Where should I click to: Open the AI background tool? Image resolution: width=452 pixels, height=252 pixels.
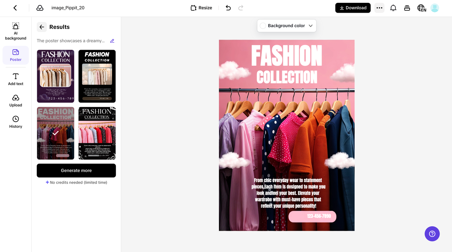pyautogui.click(x=16, y=31)
